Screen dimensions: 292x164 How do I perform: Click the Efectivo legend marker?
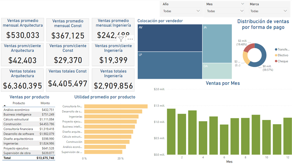tap(277, 55)
